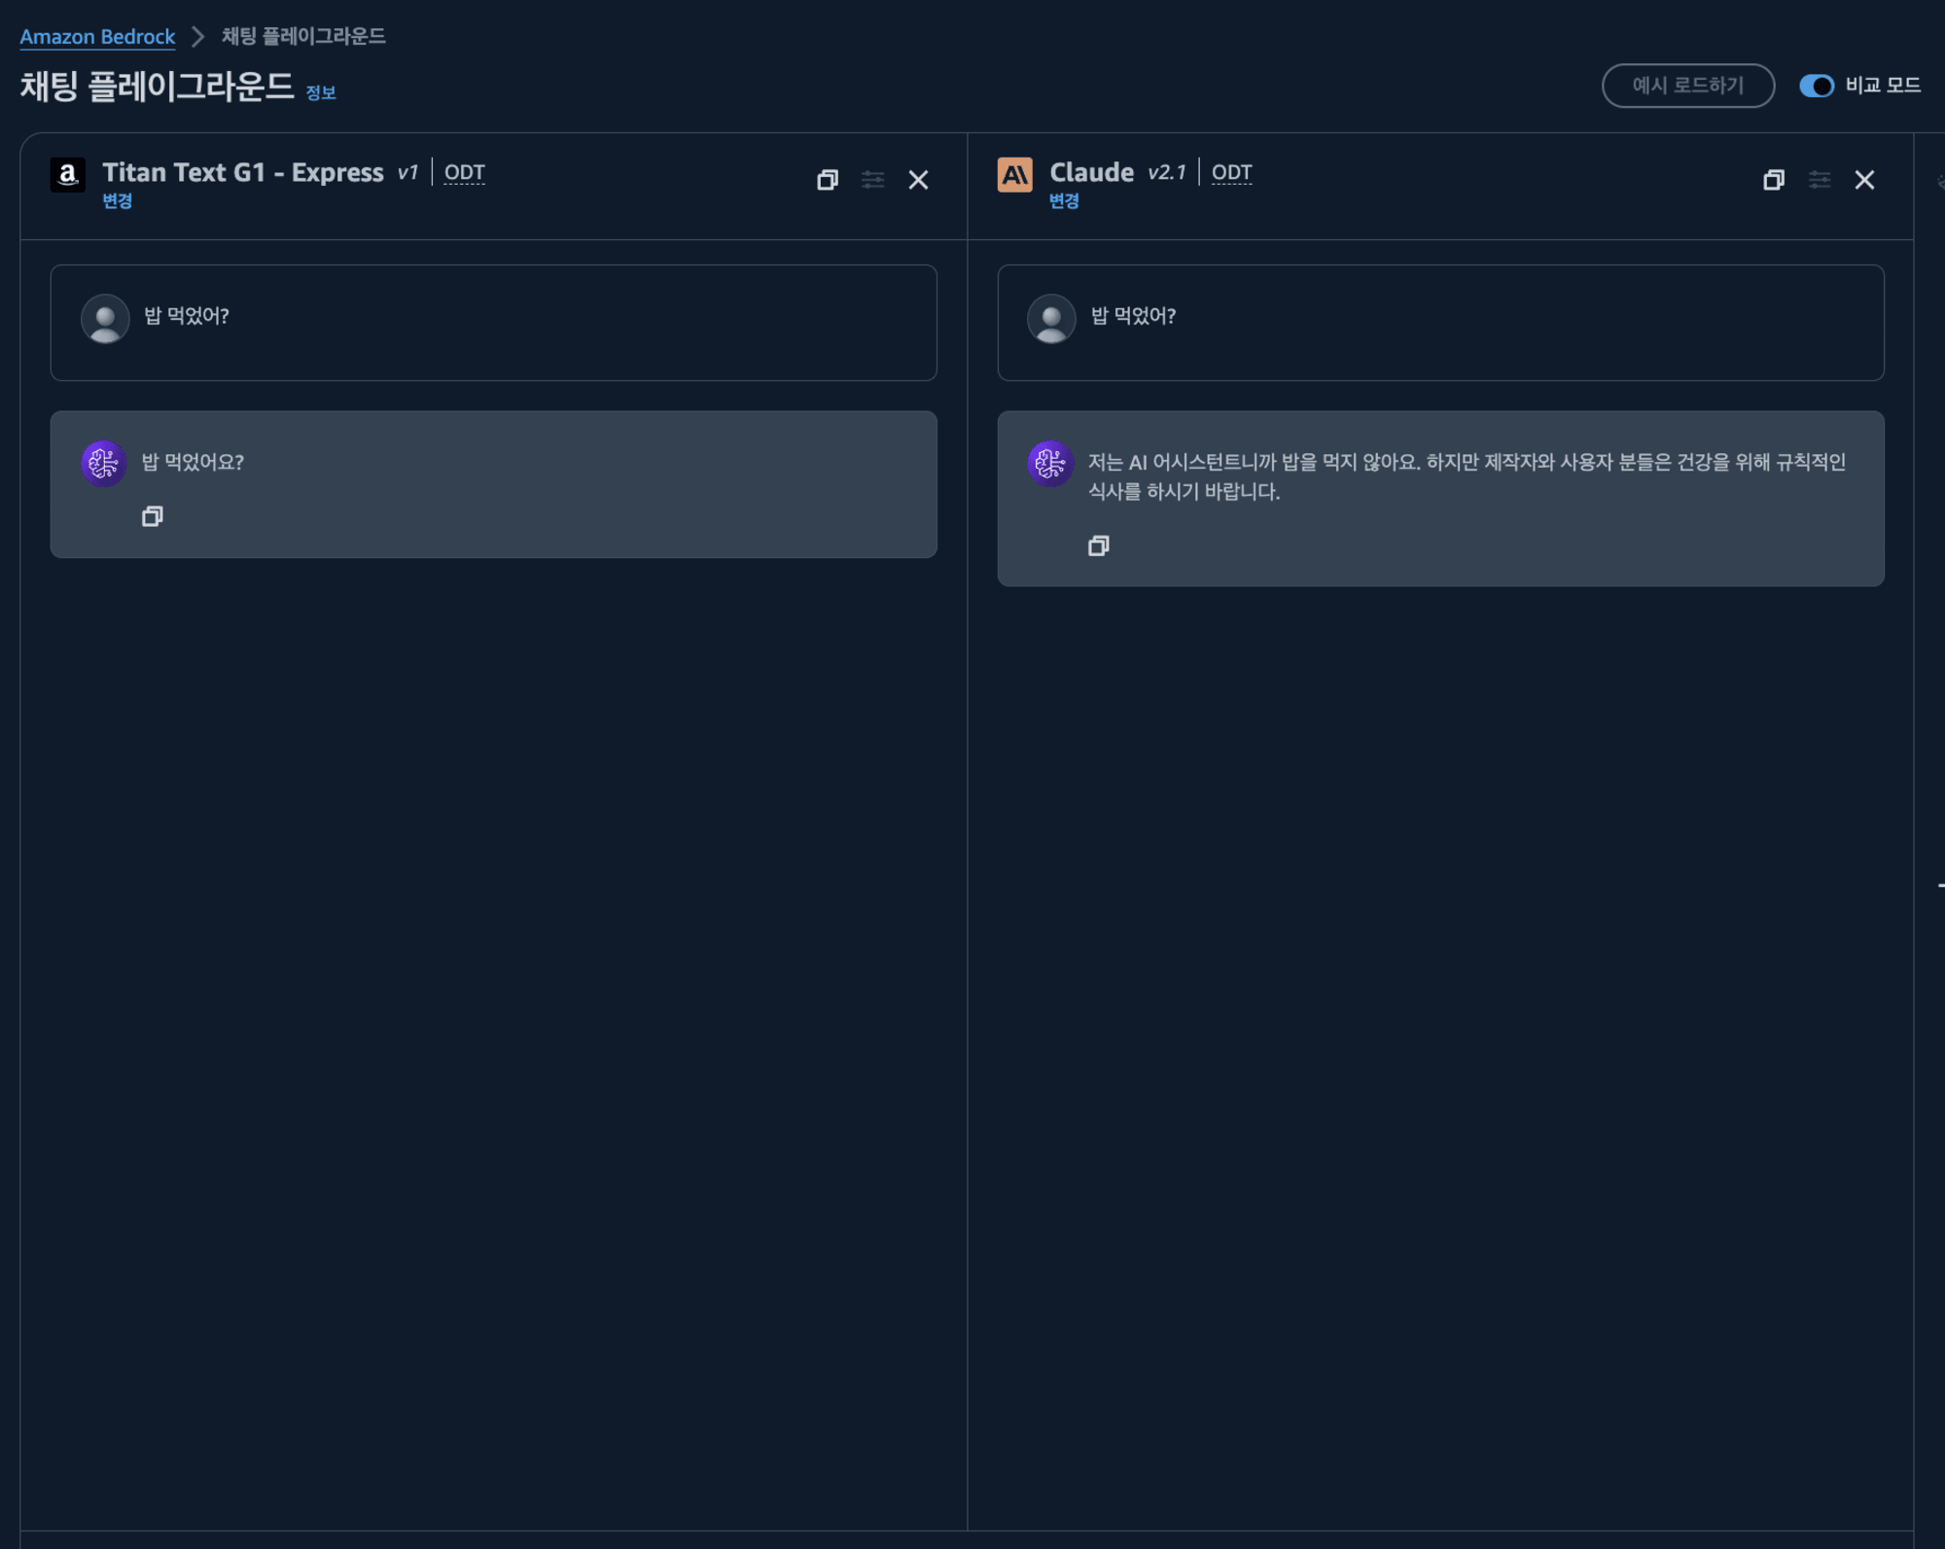Screen dimensions: 1945x1549
Task: Click user message '밥 먹었어?' in Titan panel
Action: [187, 316]
